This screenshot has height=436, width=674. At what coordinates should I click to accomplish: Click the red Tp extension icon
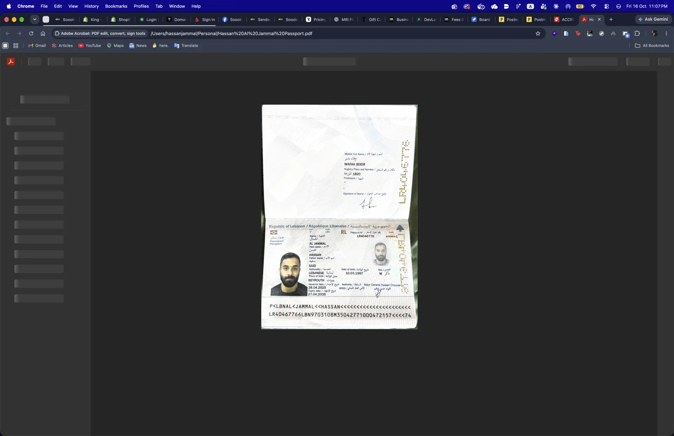pyautogui.click(x=578, y=33)
